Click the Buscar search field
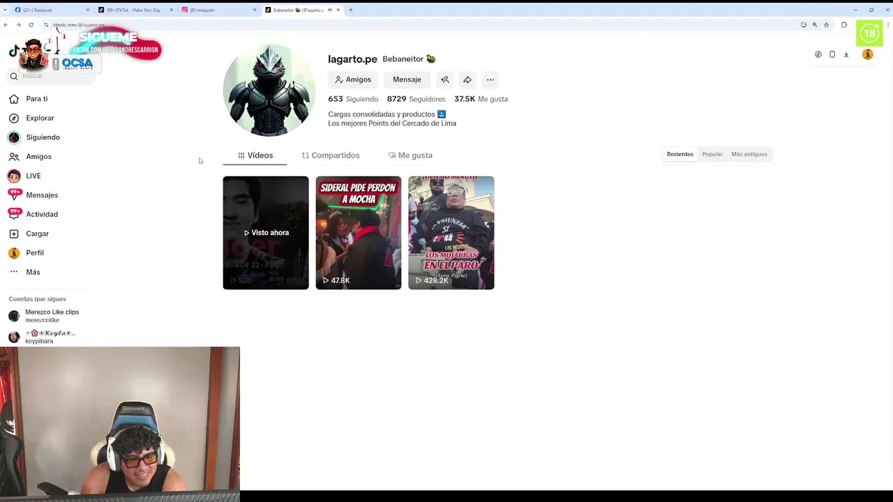This screenshot has width=893, height=502. coord(50,76)
